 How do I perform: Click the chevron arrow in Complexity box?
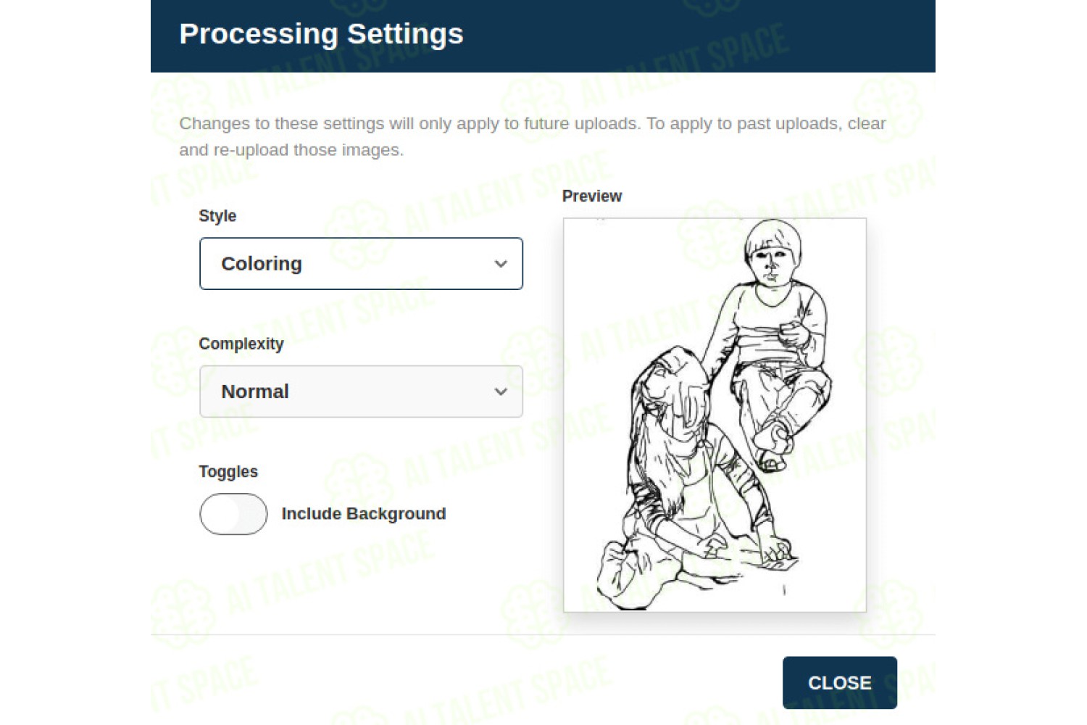[x=501, y=391]
